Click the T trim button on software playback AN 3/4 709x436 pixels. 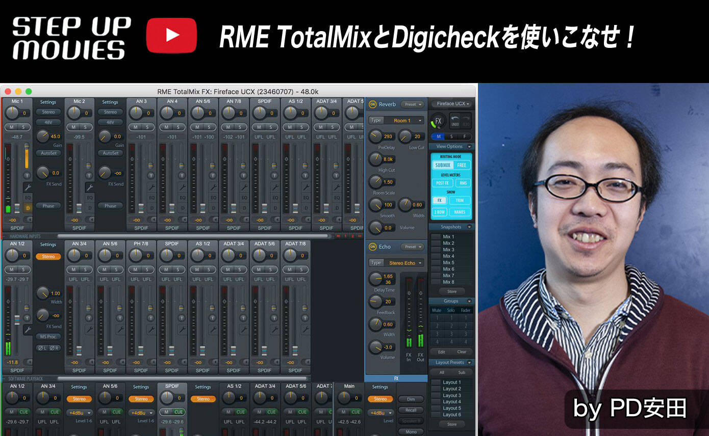pyautogui.click(x=89, y=318)
